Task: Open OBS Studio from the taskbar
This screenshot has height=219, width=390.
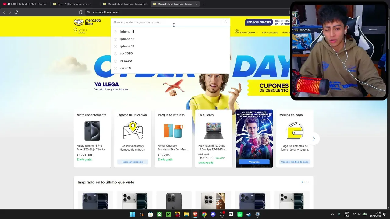Action: pyautogui.click(x=222, y=214)
